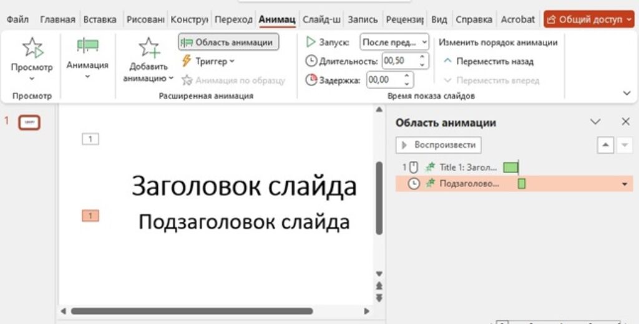639x324 pixels.
Task: Switch to the Insert (Вставка) tab
Action: tap(99, 19)
